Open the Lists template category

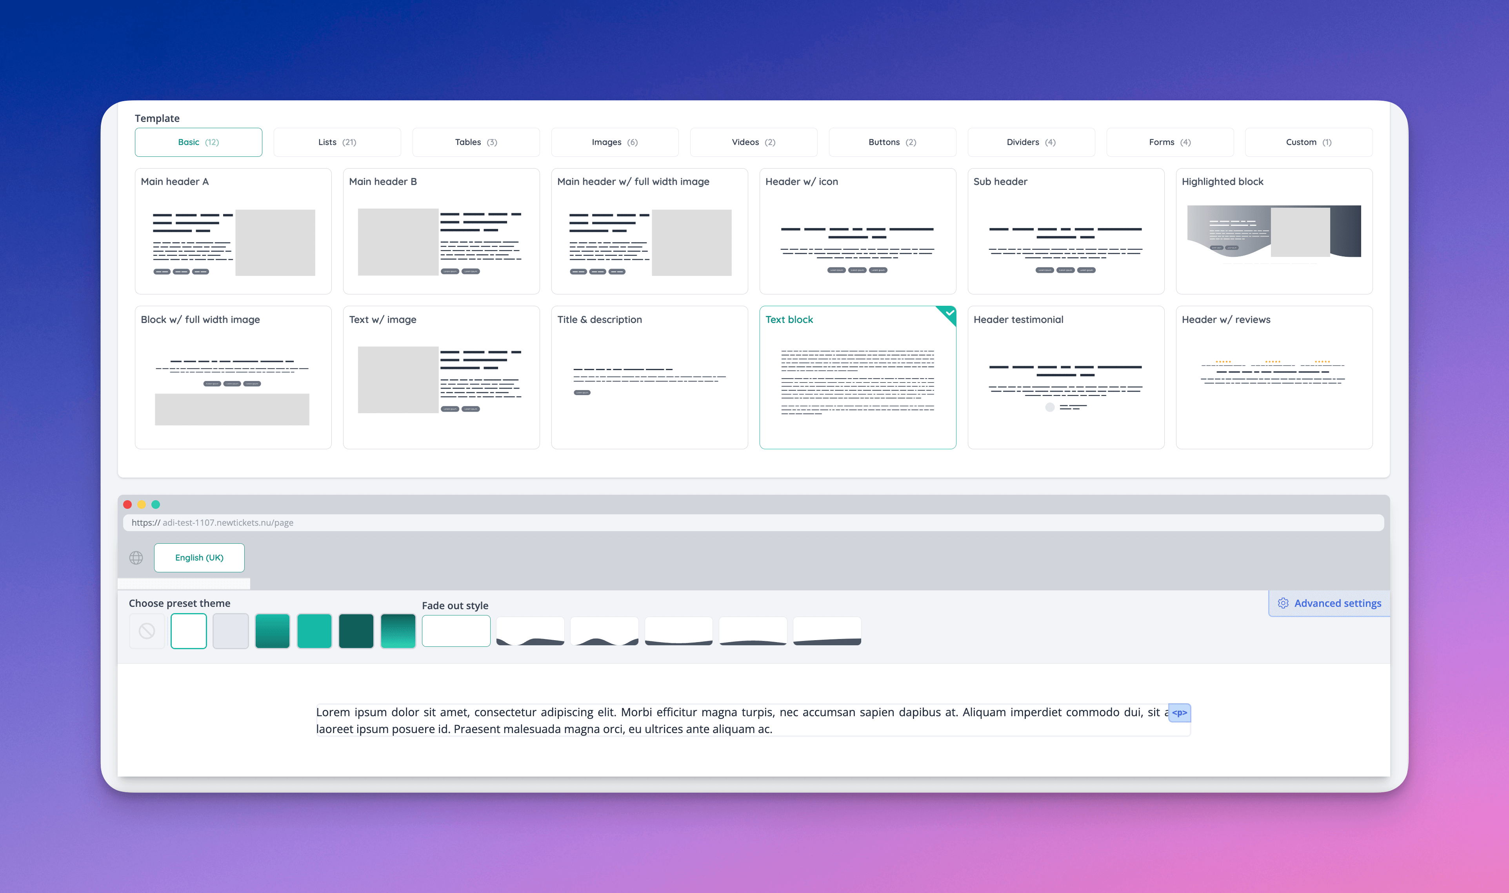337,142
